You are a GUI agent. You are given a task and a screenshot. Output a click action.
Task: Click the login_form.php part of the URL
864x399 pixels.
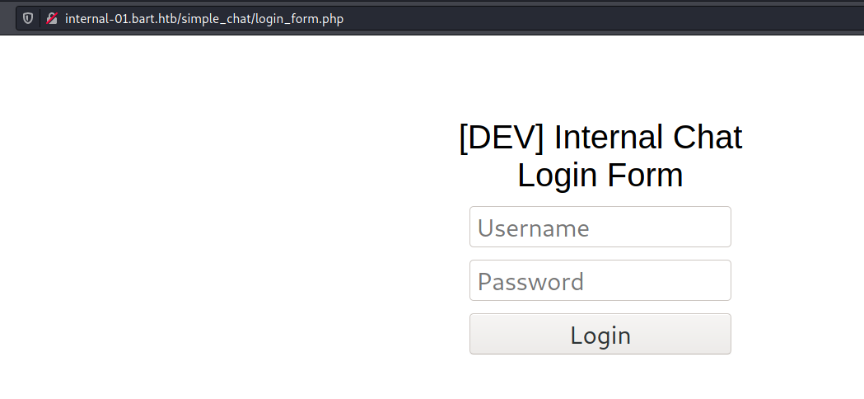tap(299, 19)
